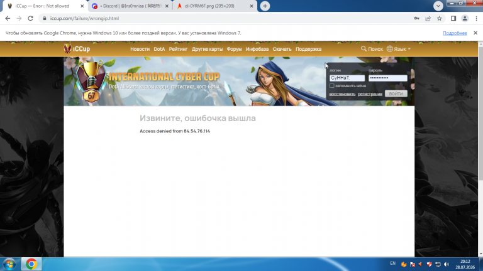Click the share page icon
This screenshot has height=271, width=483.
(428, 18)
